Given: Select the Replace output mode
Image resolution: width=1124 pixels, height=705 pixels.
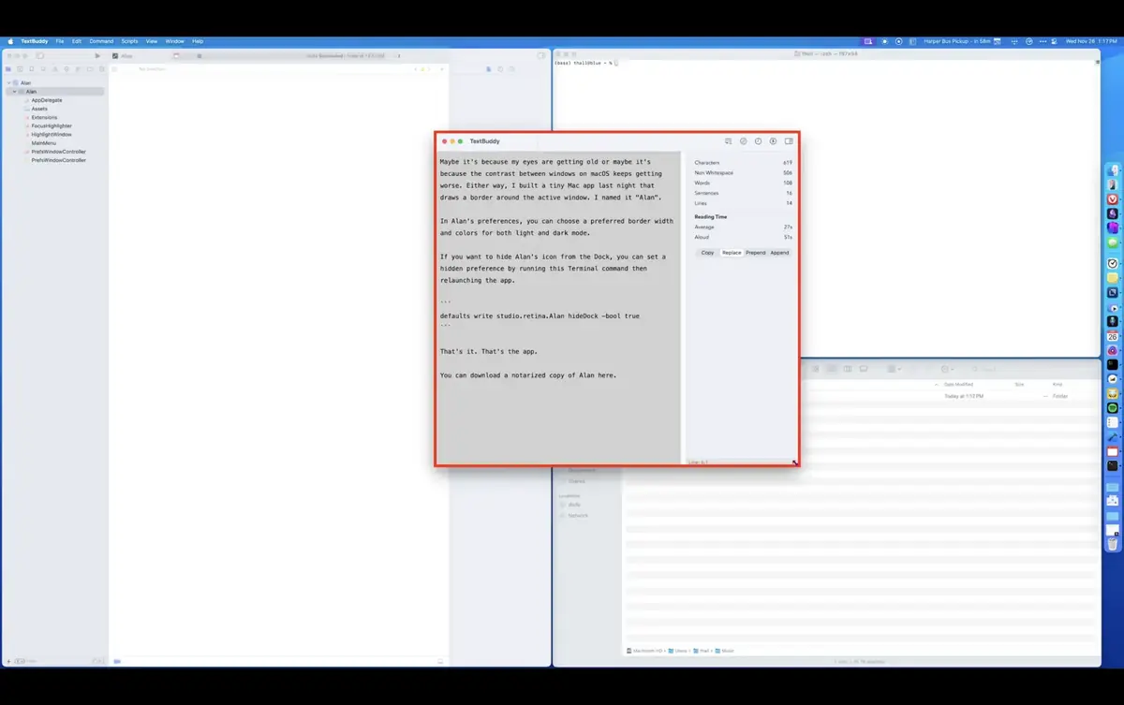Looking at the screenshot, I should [731, 252].
